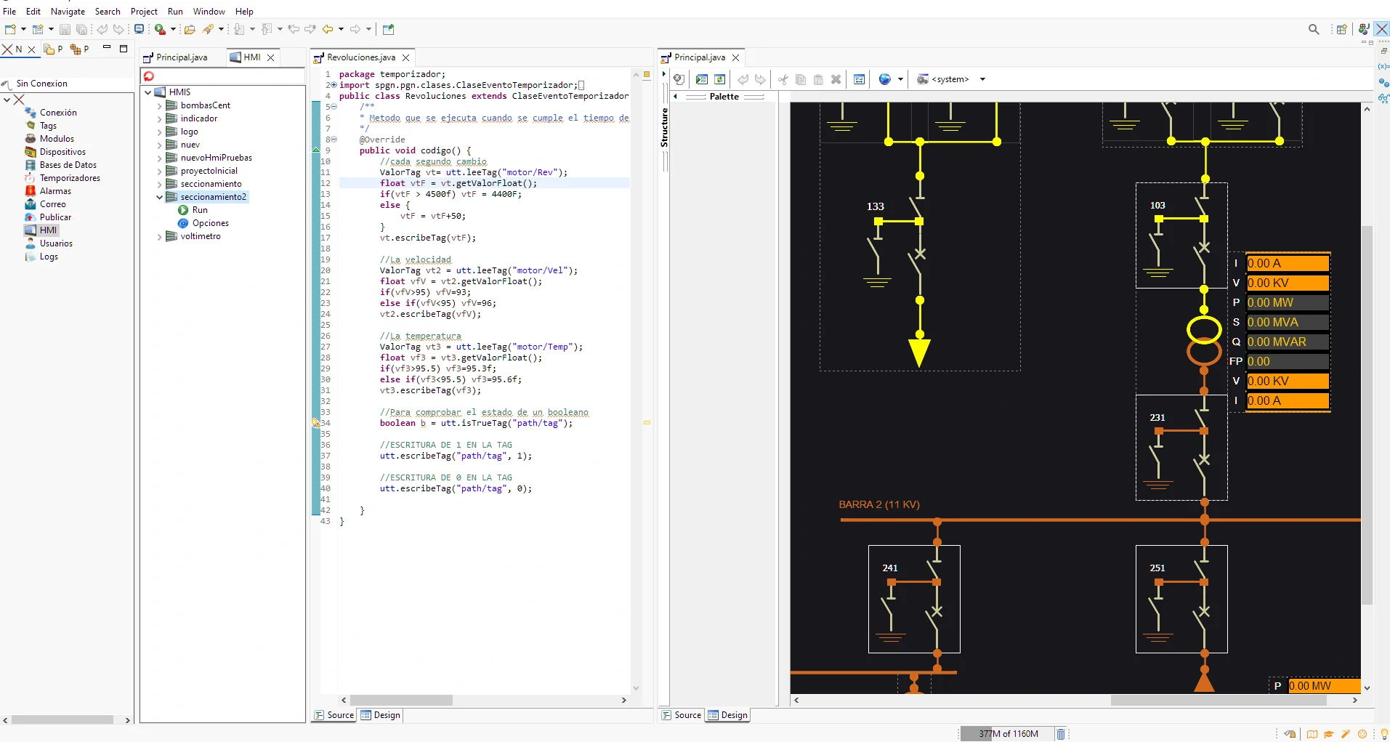Run the HMI preview in browser

point(703,79)
